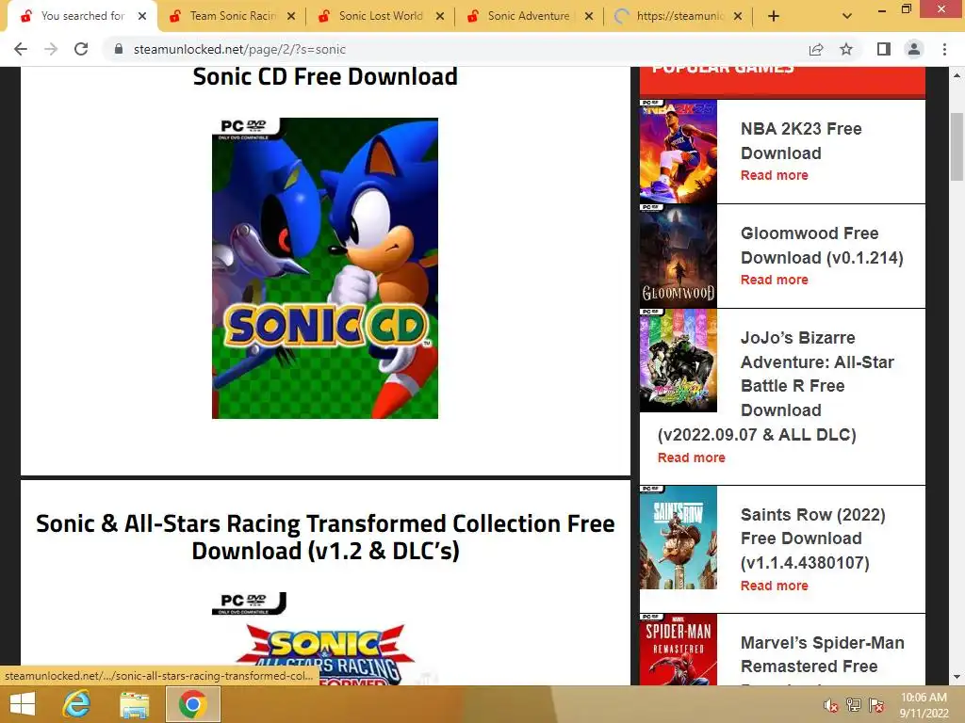Switch to the loading https://steamunlo tab
This screenshot has width=965, height=723.
pyautogui.click(x=679, y=16)
